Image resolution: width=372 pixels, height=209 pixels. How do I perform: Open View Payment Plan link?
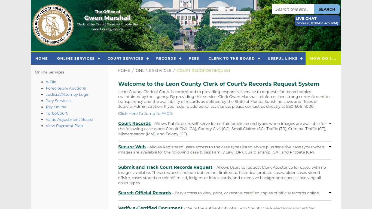[64, 126]
